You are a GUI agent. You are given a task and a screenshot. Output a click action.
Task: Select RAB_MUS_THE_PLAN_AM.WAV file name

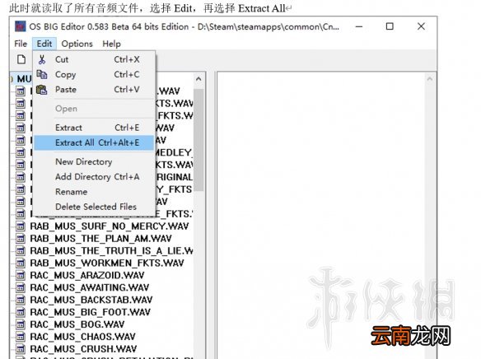tap(101, 239)
